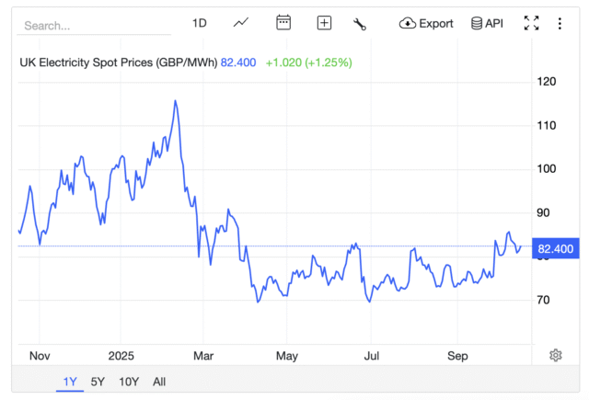
Task: Click the UK Electricity Spot Prices title
Action: [x=118, y=63]
